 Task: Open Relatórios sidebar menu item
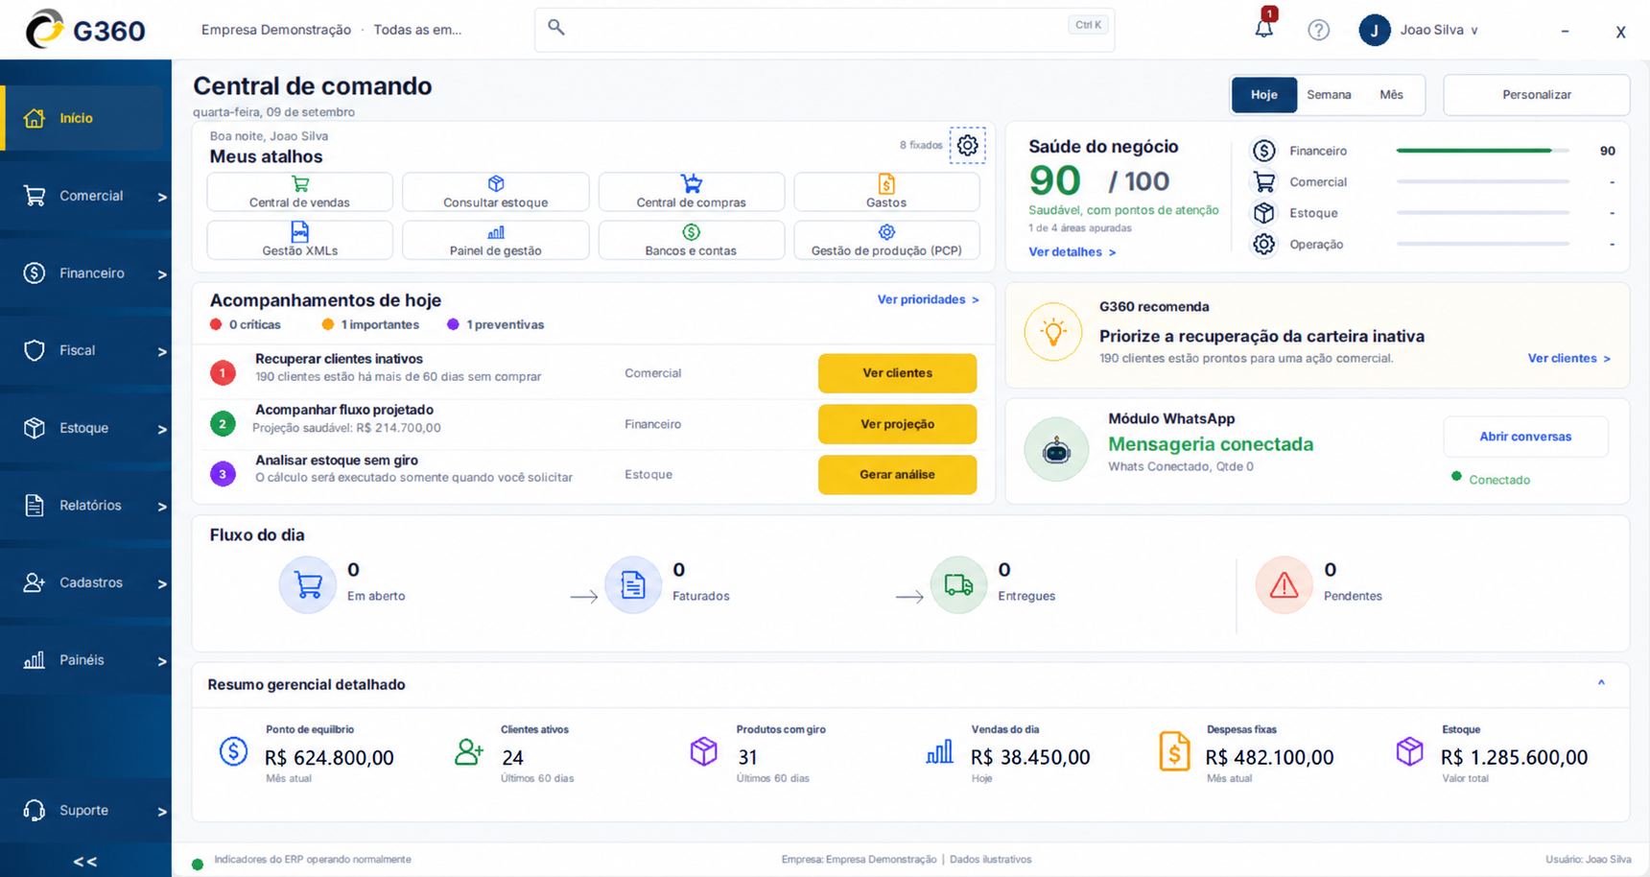pos(86,506)
